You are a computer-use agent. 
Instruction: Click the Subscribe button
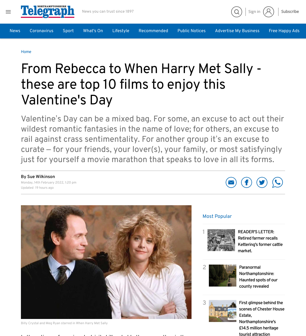point(290,12)
